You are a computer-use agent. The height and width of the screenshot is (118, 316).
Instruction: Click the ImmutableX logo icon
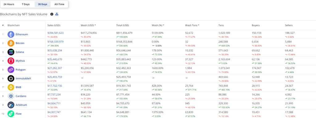click(11, 78)
